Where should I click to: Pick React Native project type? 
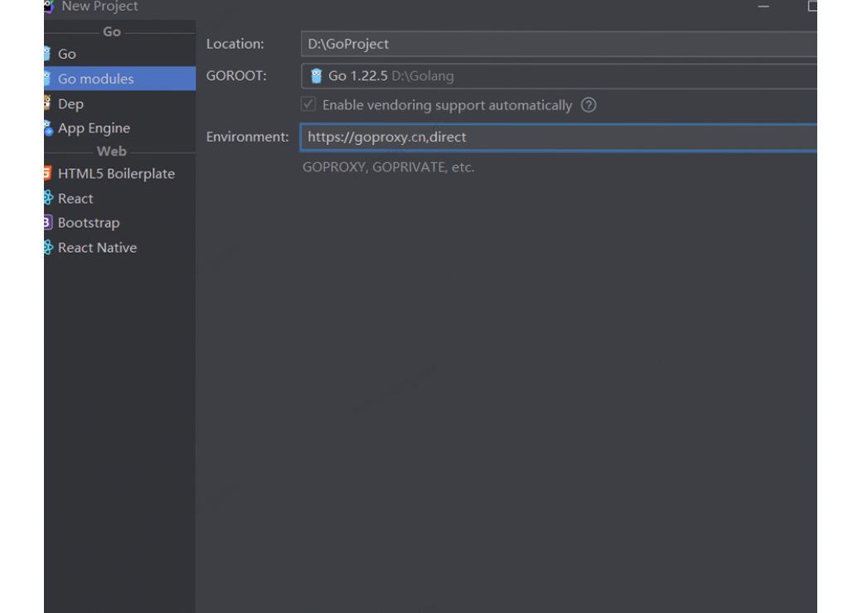[x=120, y=247]
